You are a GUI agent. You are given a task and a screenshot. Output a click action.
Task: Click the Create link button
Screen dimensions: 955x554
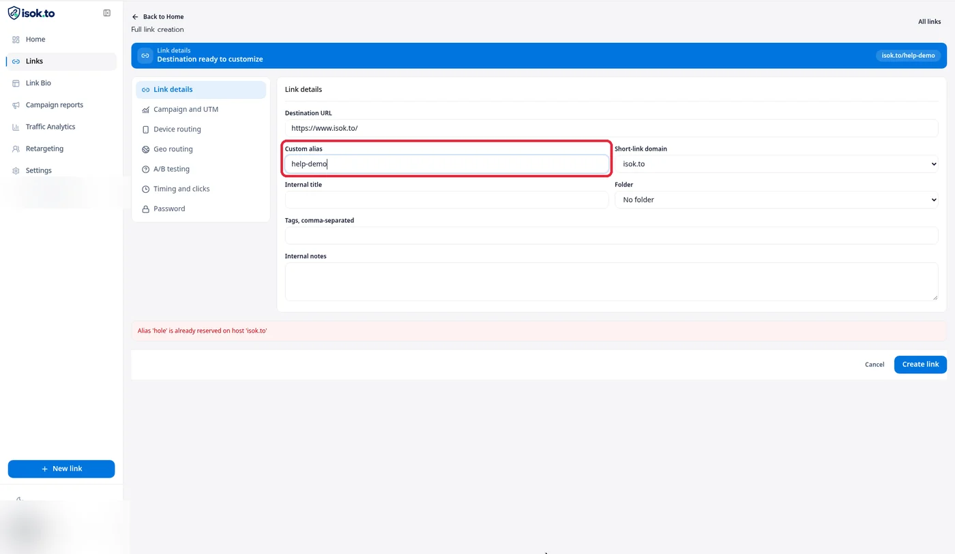[920, 365]
